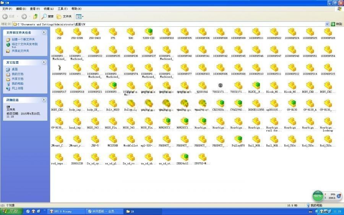This screenshot has width=344, height=215.
Task: Go to 网上邻居 in Other Places
Action: coord(17,89)
